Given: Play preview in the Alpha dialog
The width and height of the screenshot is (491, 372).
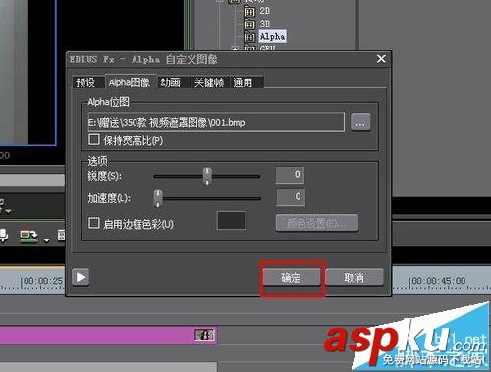Looking at the screenshot, I should coord(81,277).
